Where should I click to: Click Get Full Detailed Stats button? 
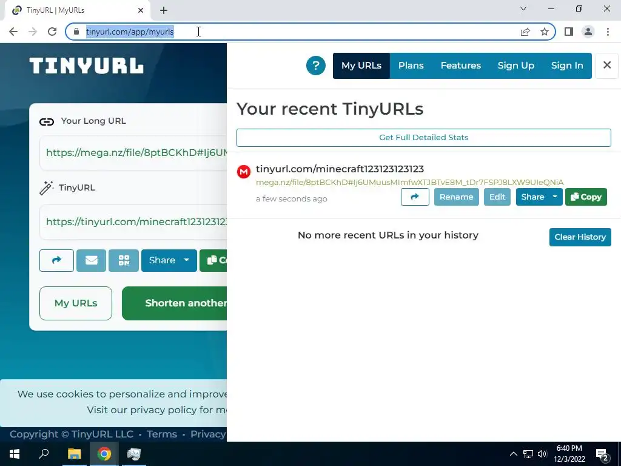click(423, 138)
